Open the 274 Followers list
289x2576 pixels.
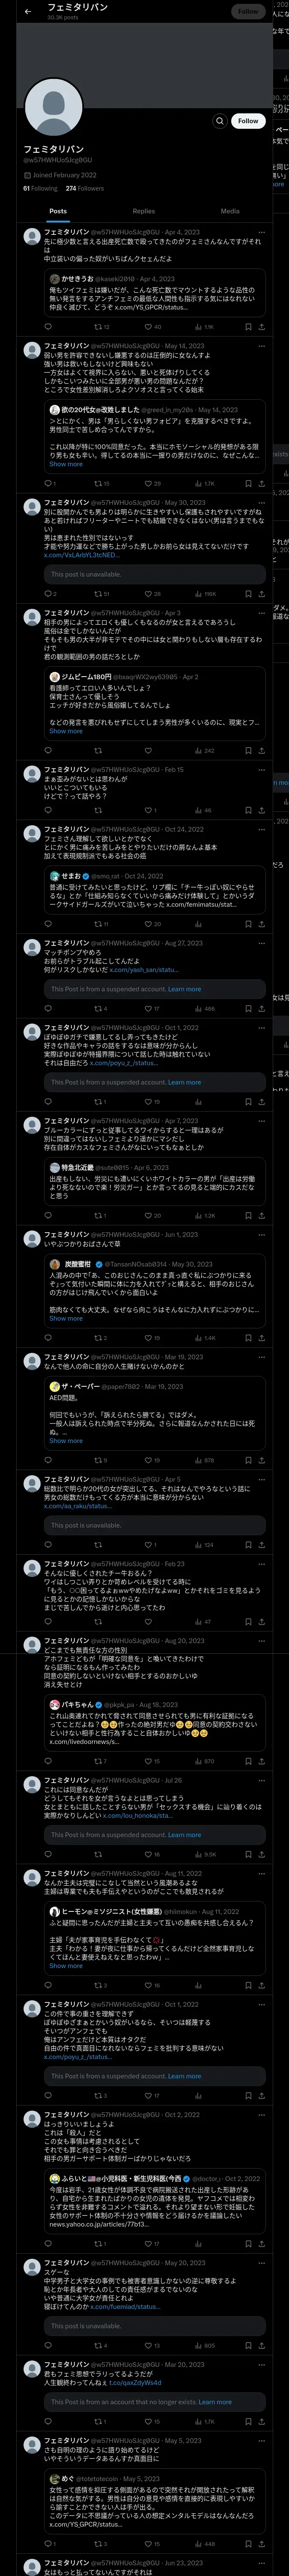85,188
